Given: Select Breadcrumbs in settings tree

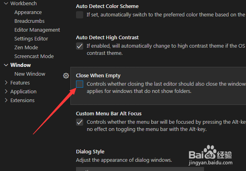Looking at the screenshot, I should (x=29, y=21).
